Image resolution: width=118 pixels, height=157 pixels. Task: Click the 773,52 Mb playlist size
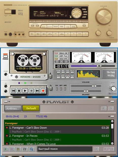click(41, 116)
